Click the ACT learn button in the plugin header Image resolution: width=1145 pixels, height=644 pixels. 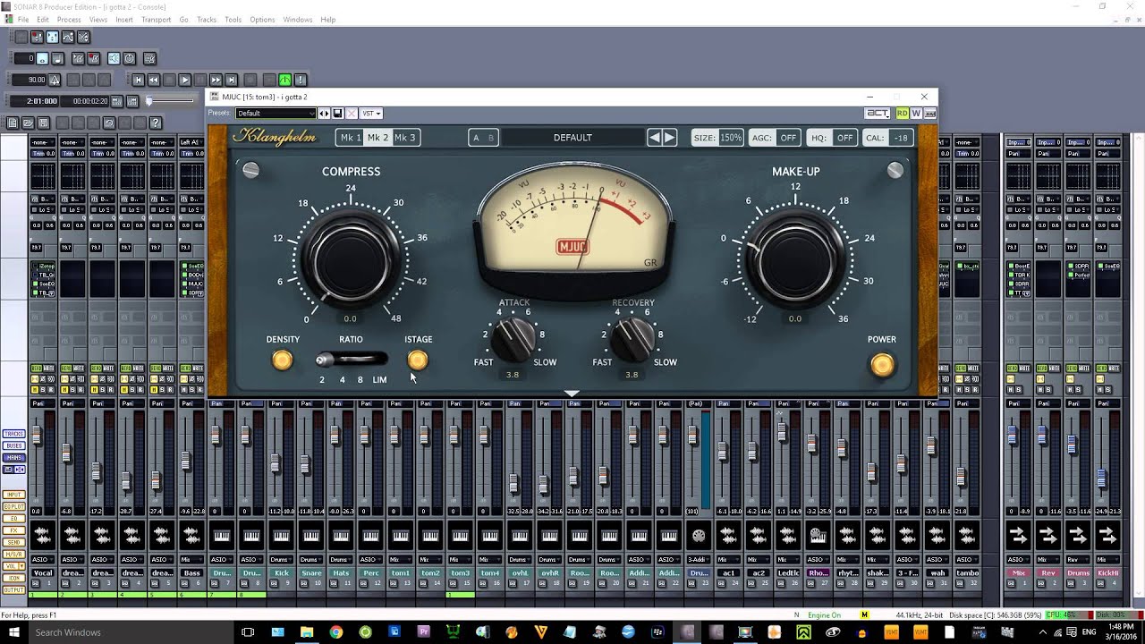(x=876, y=114)
